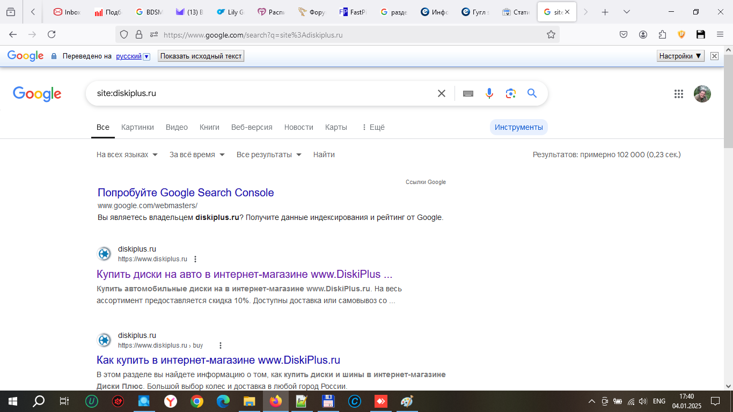Open the Windows Start menu

click(12, 401)
